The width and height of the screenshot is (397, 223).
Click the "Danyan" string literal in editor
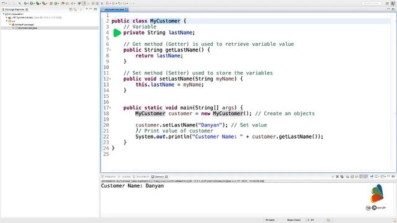point(210,125)
